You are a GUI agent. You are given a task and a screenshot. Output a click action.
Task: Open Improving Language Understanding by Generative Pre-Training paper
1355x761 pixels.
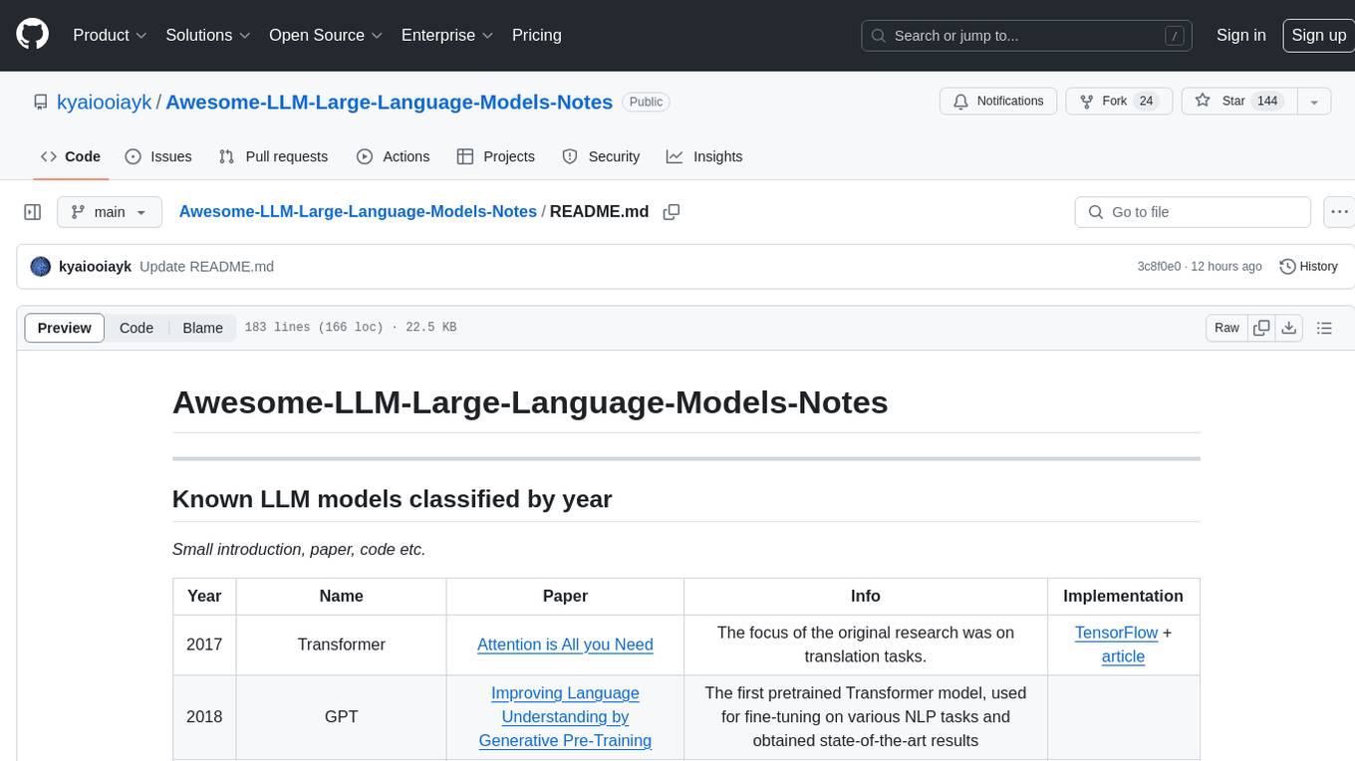pos(565,717)
